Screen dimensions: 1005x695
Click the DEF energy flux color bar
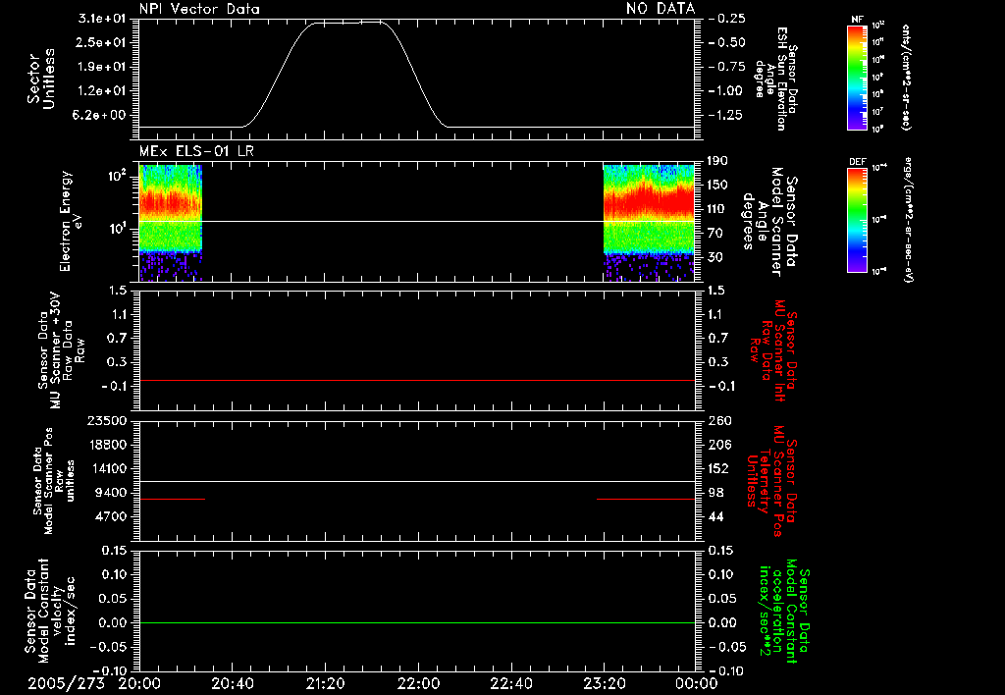857,219
